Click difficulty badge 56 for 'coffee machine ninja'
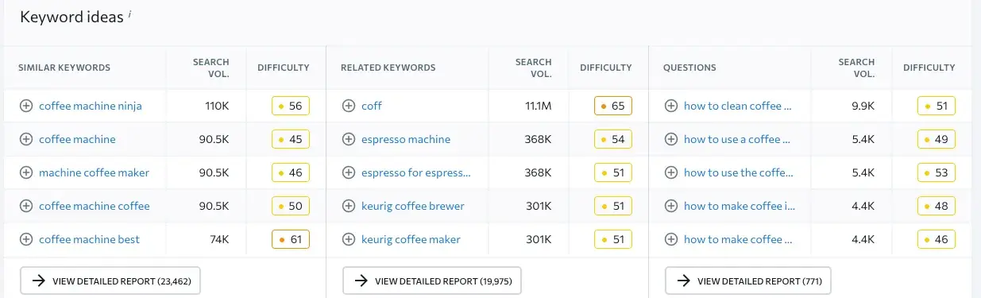 (290, 106)
